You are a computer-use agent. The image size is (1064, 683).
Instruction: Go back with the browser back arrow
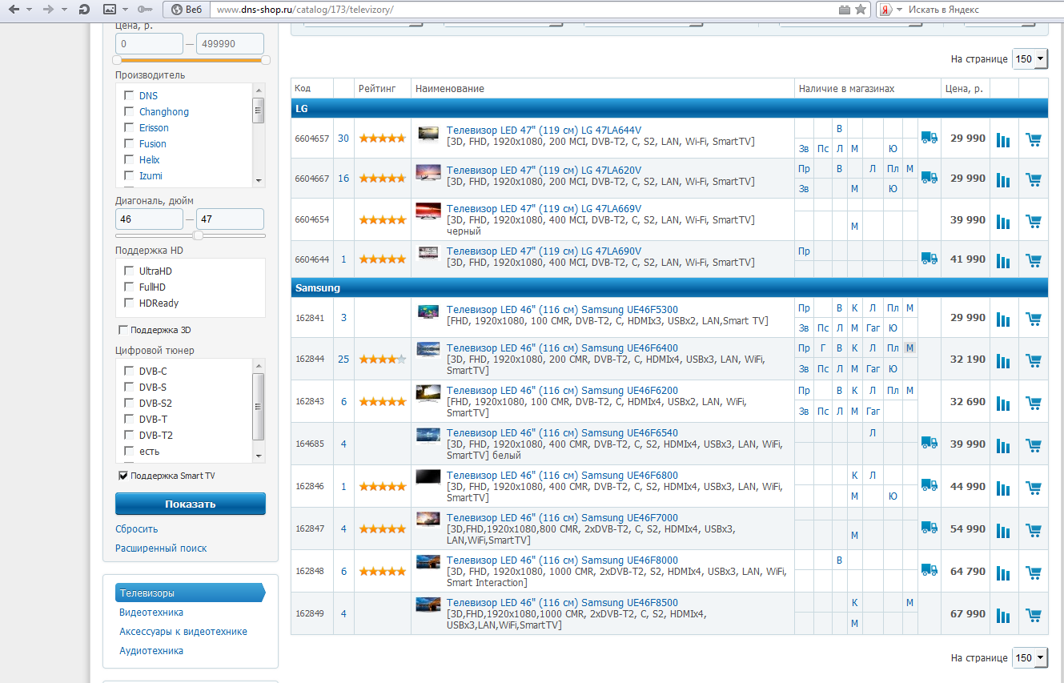(14, 10)
